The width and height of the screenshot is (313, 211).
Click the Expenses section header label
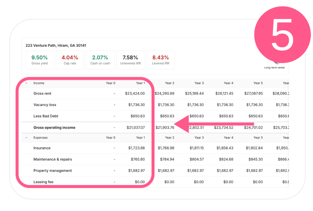click(41, 137)
